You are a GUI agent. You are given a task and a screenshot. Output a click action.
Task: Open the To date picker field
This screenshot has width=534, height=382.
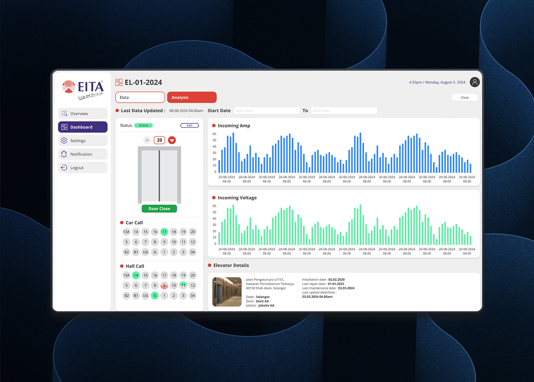[x=344, y=111]
